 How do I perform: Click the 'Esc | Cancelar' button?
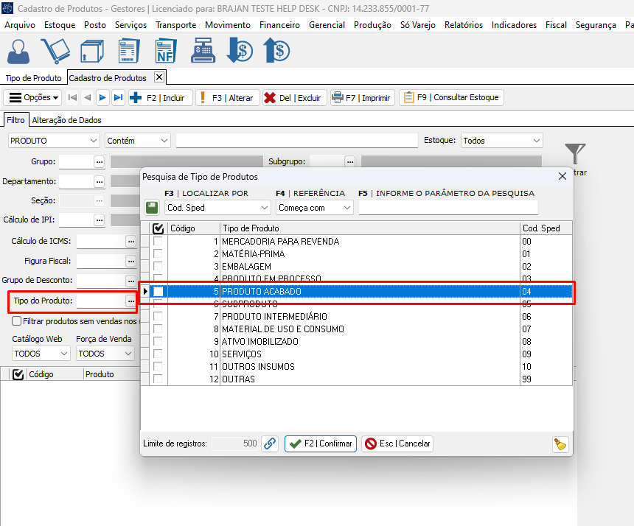pyautogui.click(x=397, y=444)
